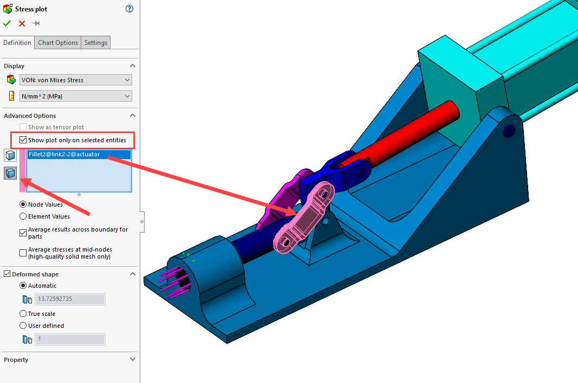Select the bodies selection cube icon
Screen dimensions: 578x383
pyautogui.click(x=10, y=173)
